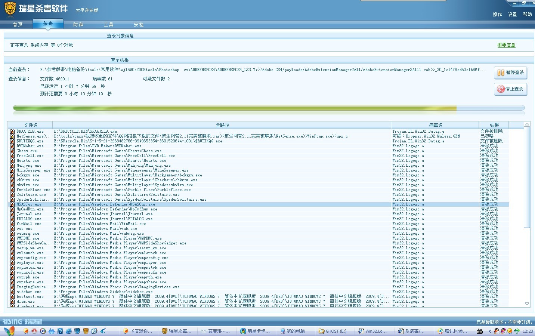Click the Rising antivirus quick launch icon
This screenshot has height=336, width=535.
click(x=86, y=331)
